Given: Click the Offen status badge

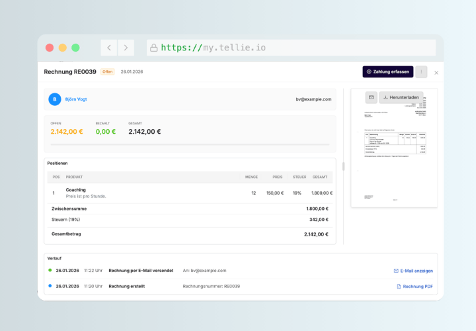Looking at the screenshot, I should point(108,71).
